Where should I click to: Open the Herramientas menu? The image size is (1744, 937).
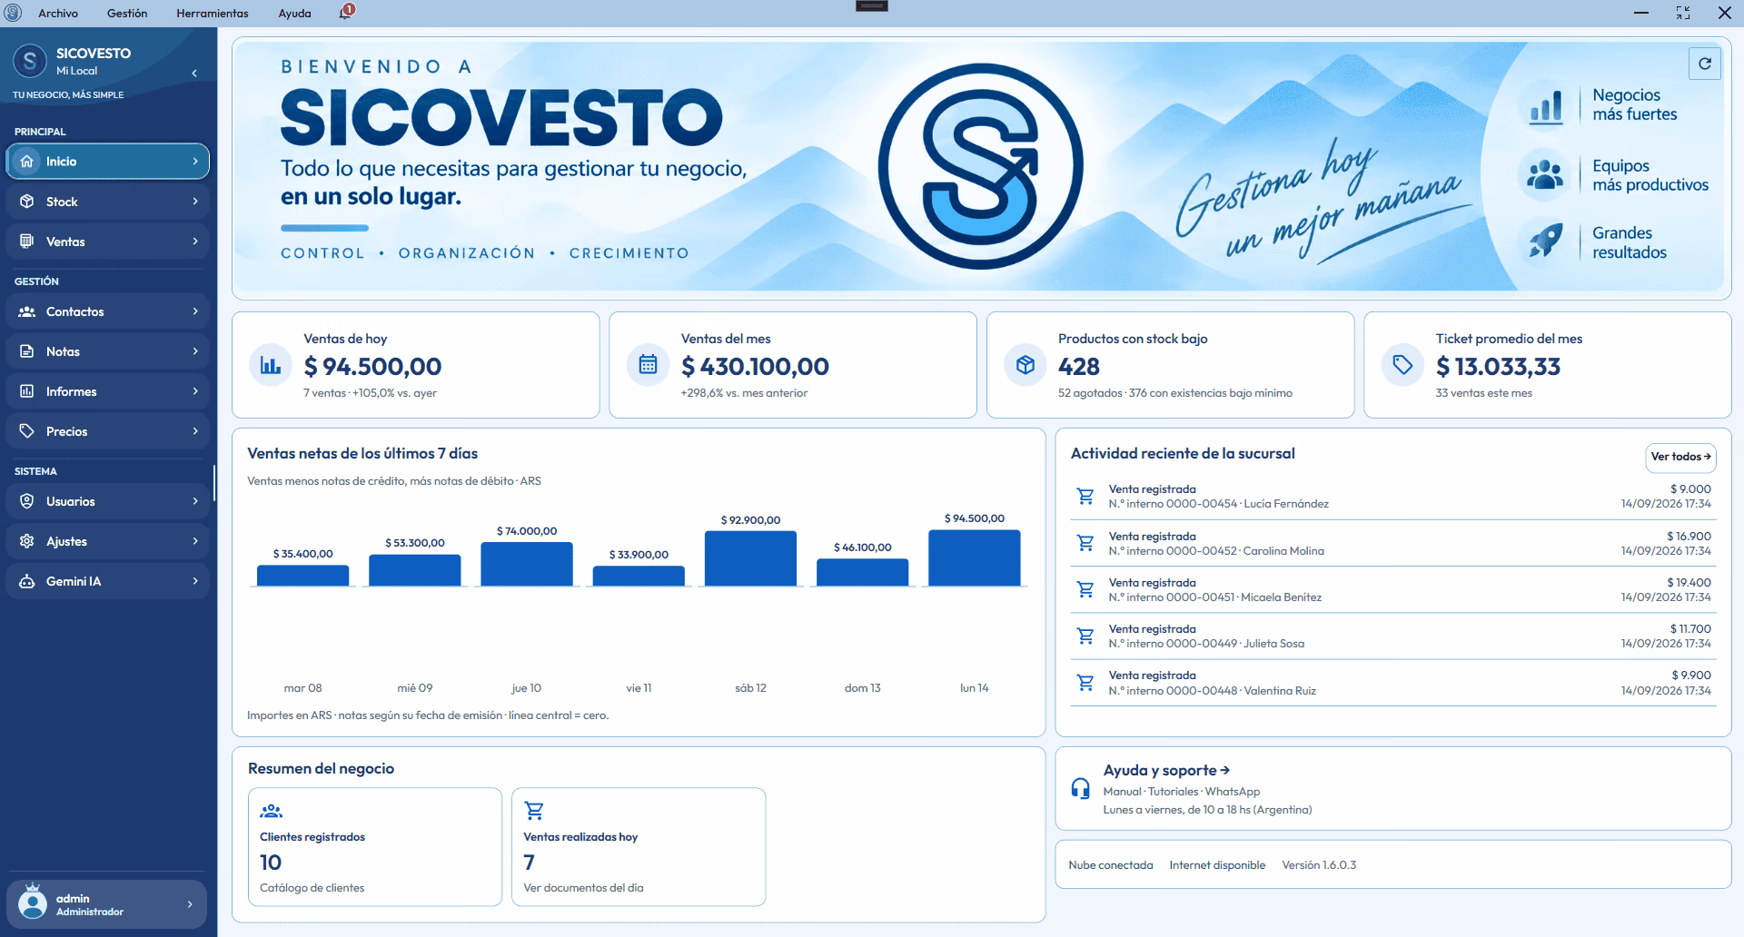coord(213,13)
